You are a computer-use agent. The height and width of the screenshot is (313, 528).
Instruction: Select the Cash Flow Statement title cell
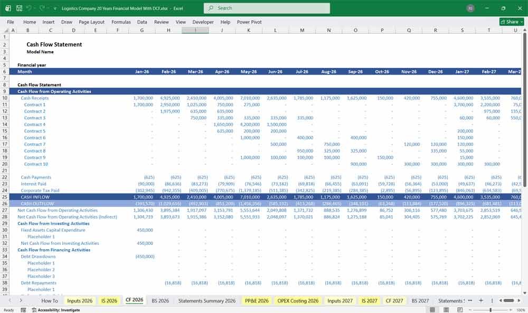(54, 44)
